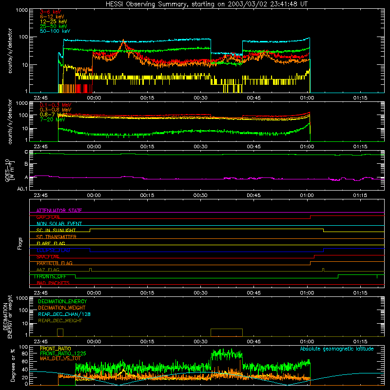Click the 'MAX_DET_VS_TOT' legend label
Viewport: 390px width, 390px height.
tap(60, 358)
